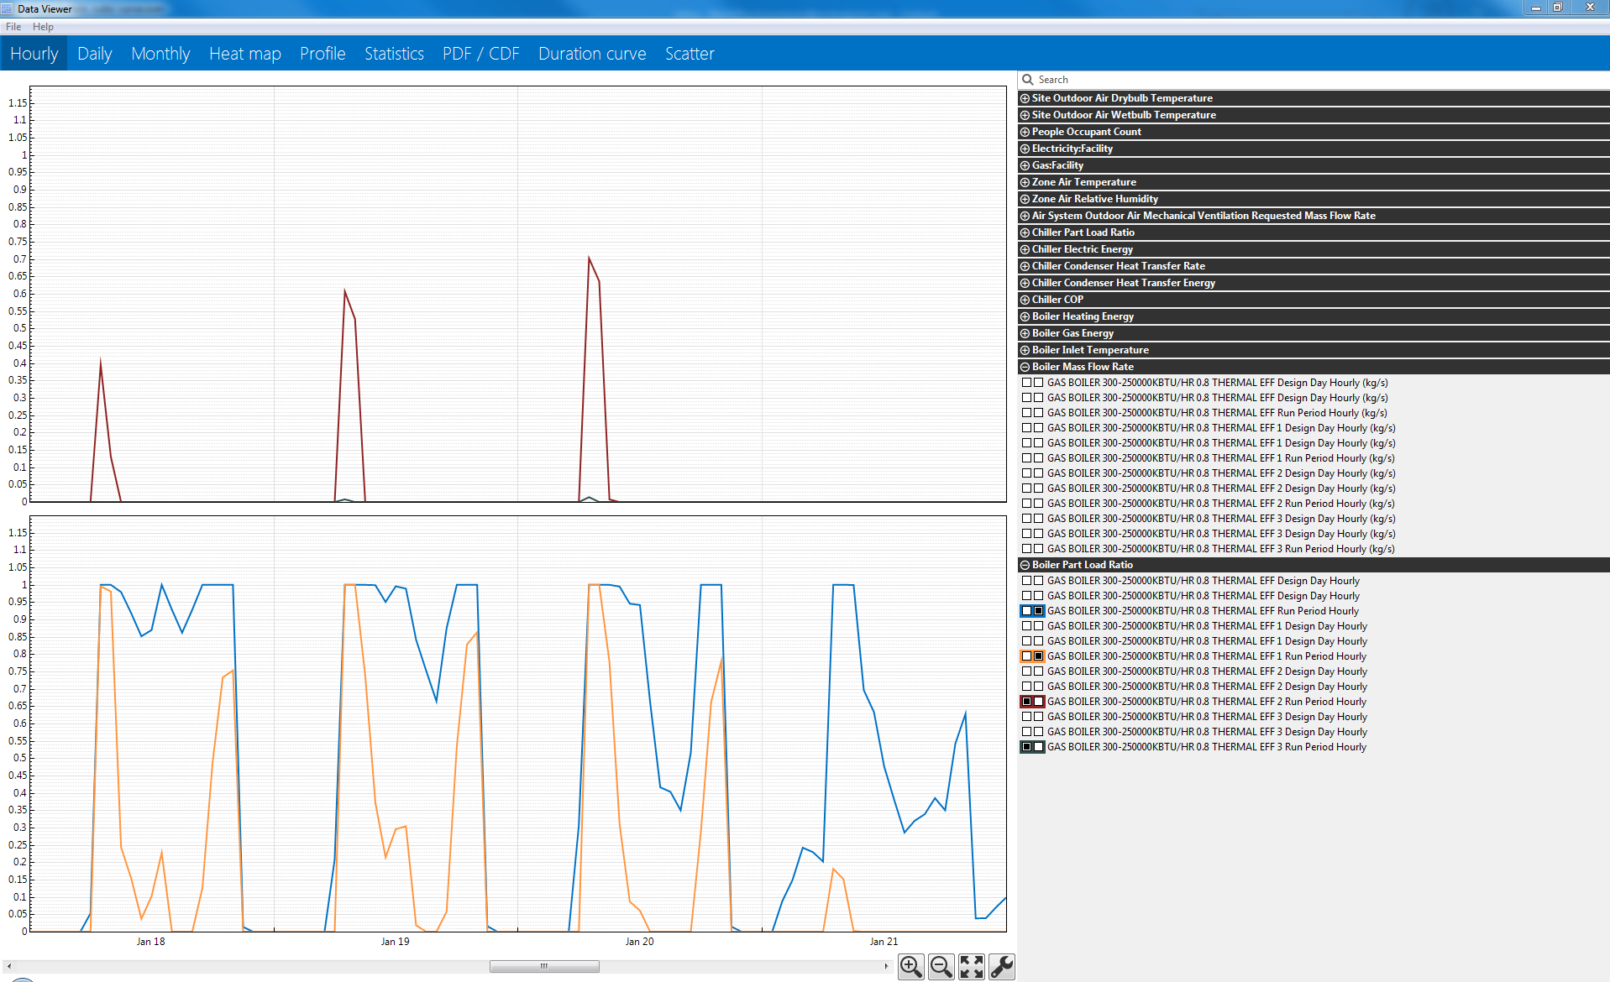Screen dimensions: 1610x982
Task: Switch to the Daily tab
Action: [x=95, y=54]
